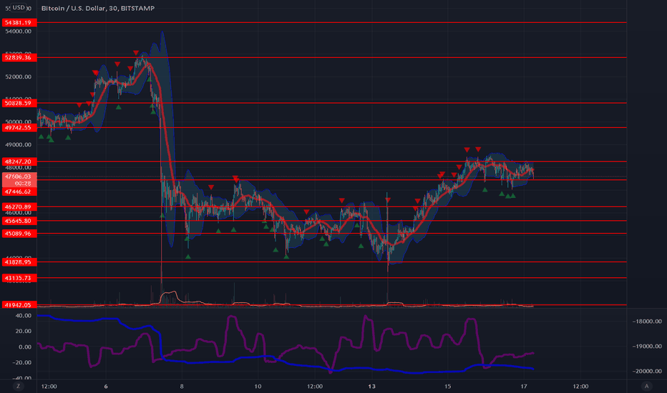Click the 54000.00 price scale value
This screenshot has width=667, height=393.
[x=19, y=31]
